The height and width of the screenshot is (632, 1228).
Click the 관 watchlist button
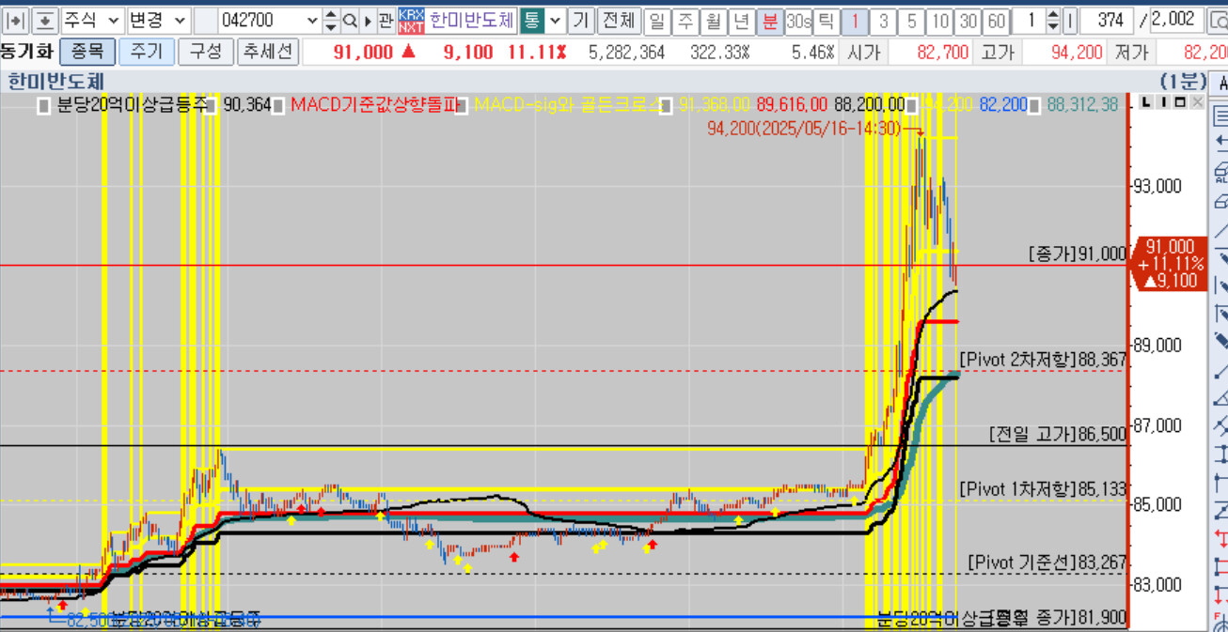click(x=386, y=20)
